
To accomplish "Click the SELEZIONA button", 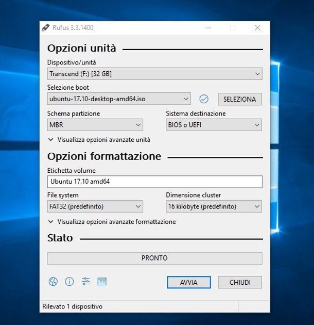I will click(240, 99).
